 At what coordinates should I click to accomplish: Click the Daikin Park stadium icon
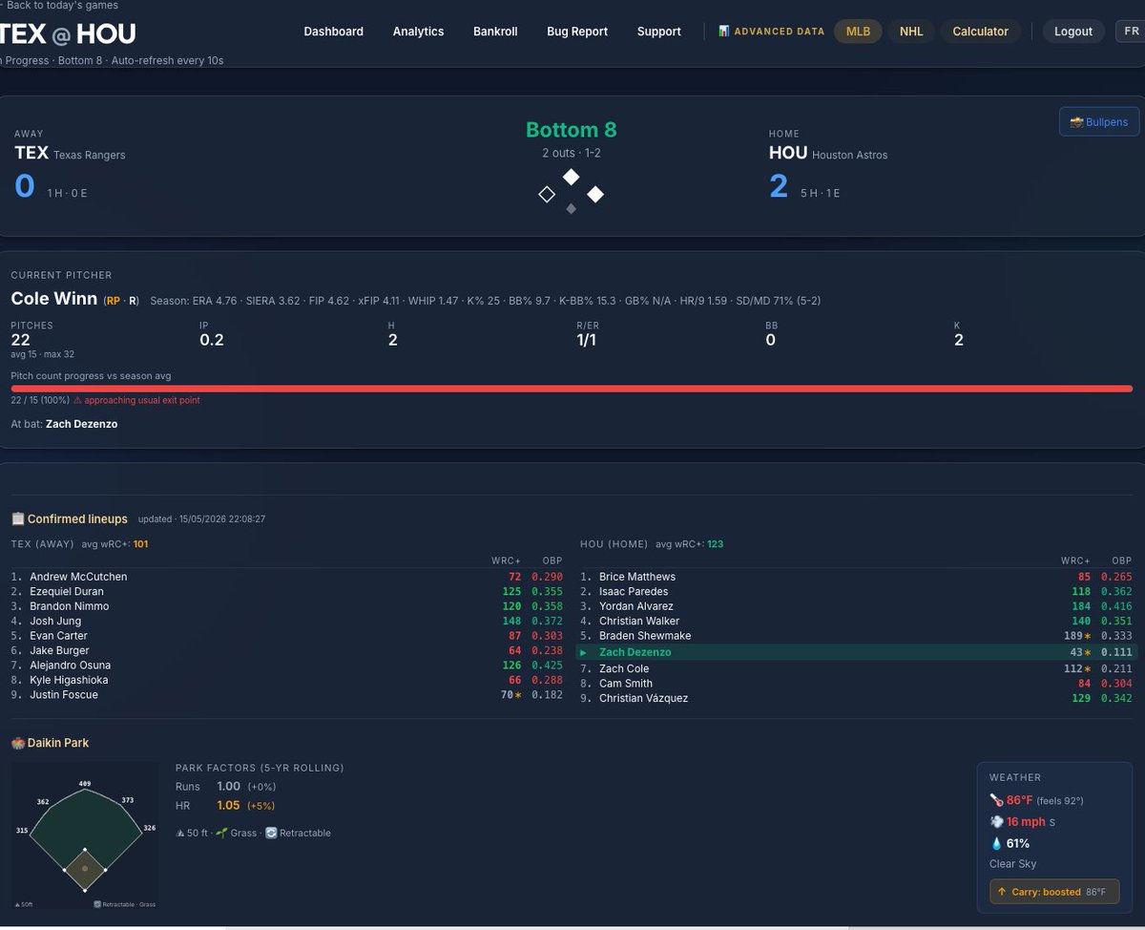(17, 743)
